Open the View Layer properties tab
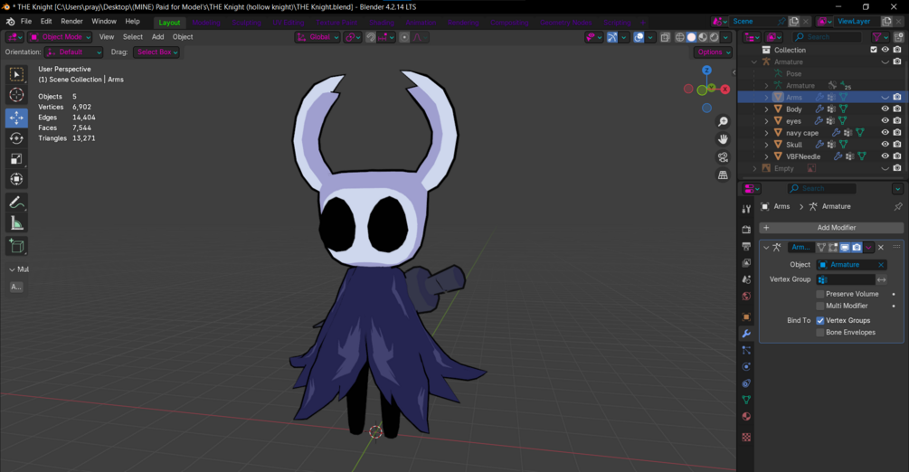The height and width of the screenshot is (472, 909). [x=746, y=263]
